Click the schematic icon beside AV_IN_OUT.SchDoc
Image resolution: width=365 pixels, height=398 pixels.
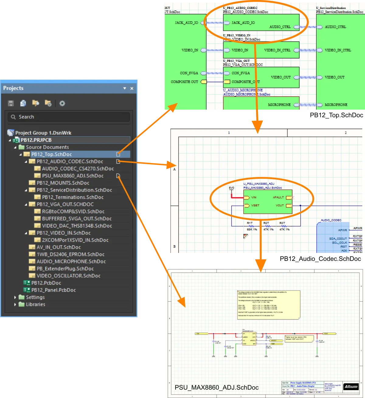(x=32, y=247)
